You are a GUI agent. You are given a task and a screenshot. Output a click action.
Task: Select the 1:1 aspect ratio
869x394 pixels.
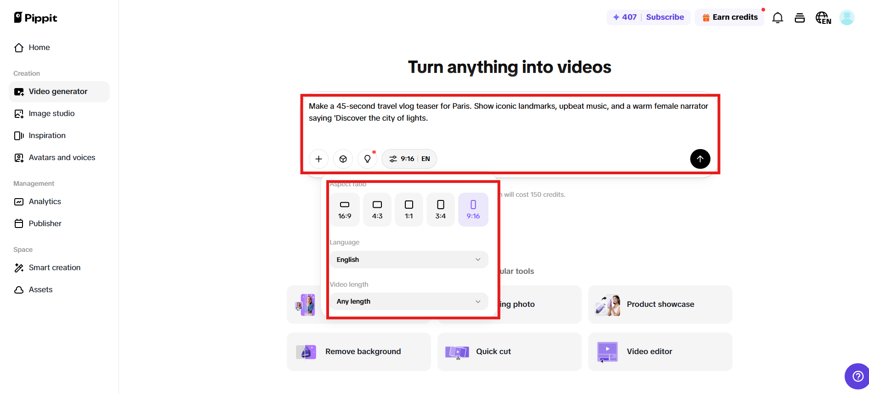coord(409,210)
